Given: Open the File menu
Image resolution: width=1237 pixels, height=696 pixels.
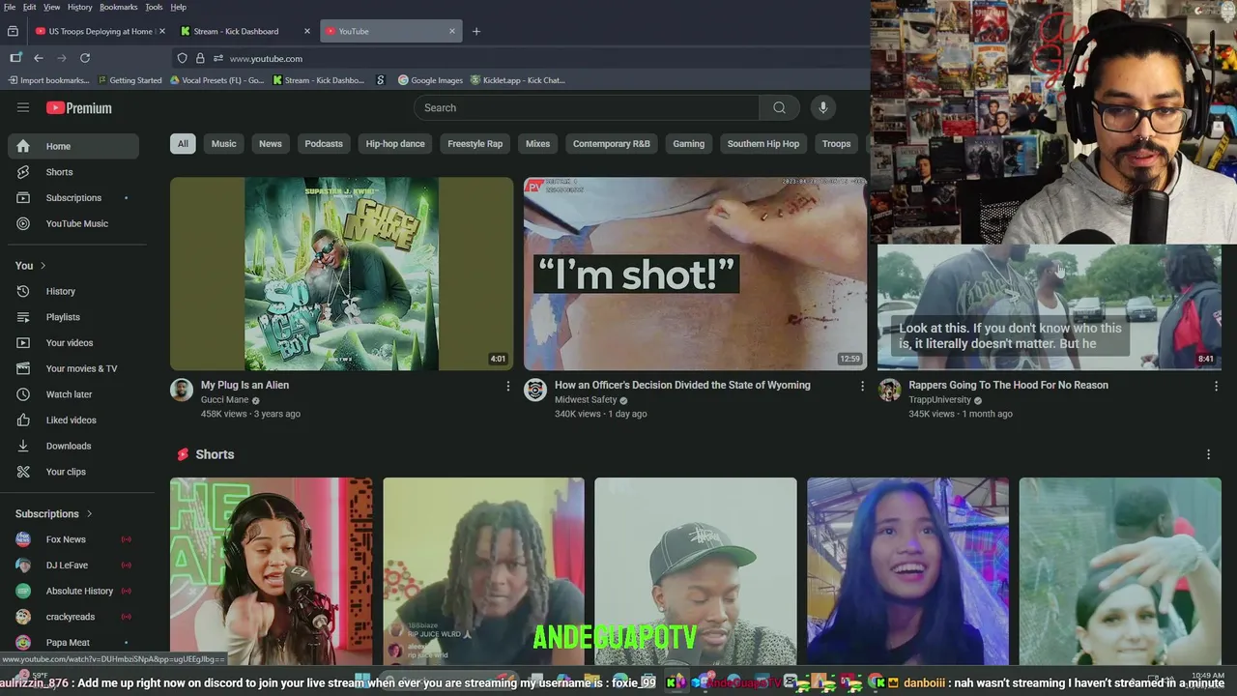Looking at the screenshot, I should (9, 7).
